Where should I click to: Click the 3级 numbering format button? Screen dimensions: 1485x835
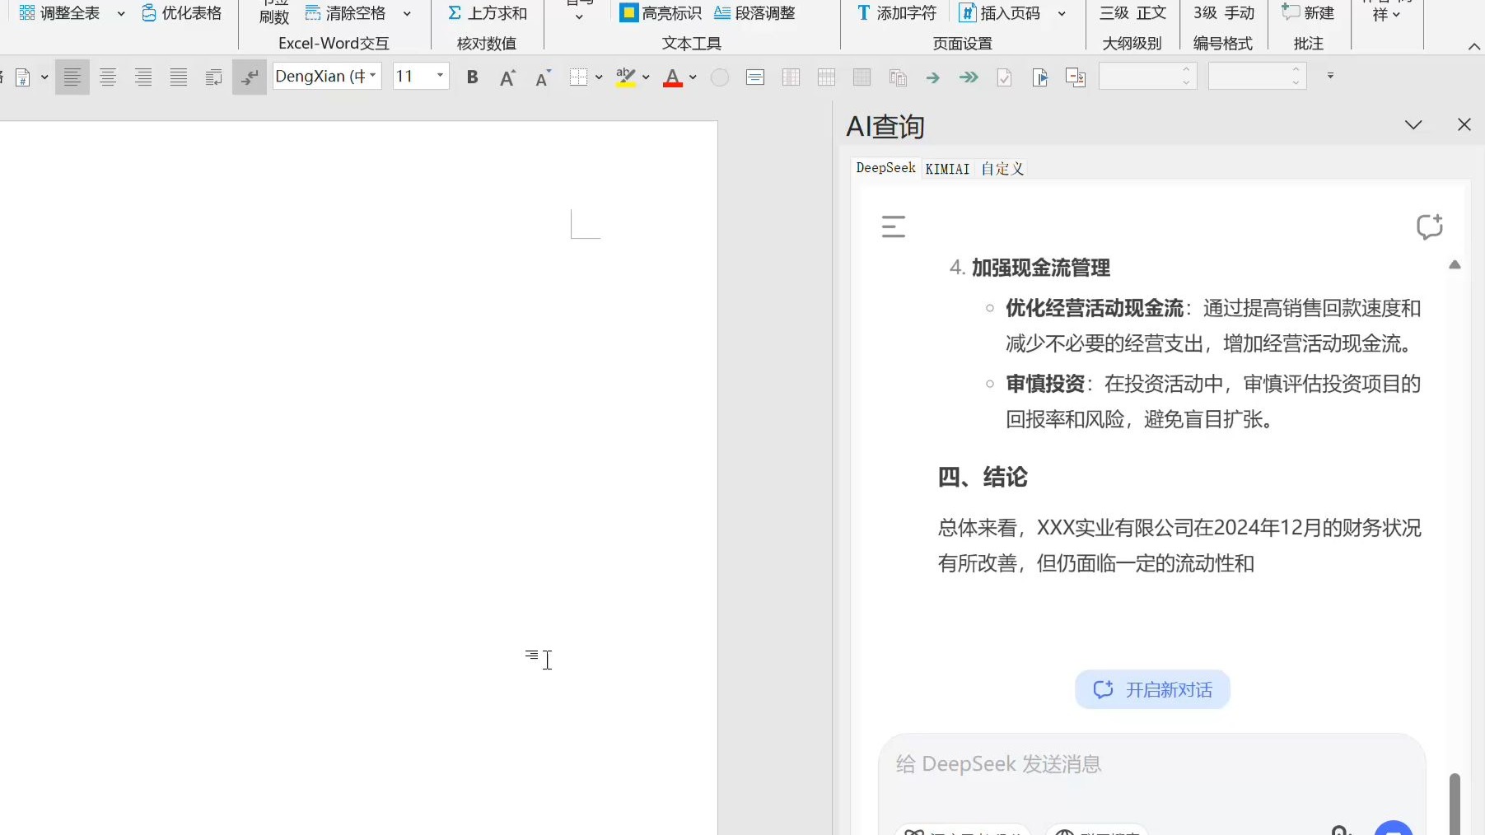coord(1206,13)
